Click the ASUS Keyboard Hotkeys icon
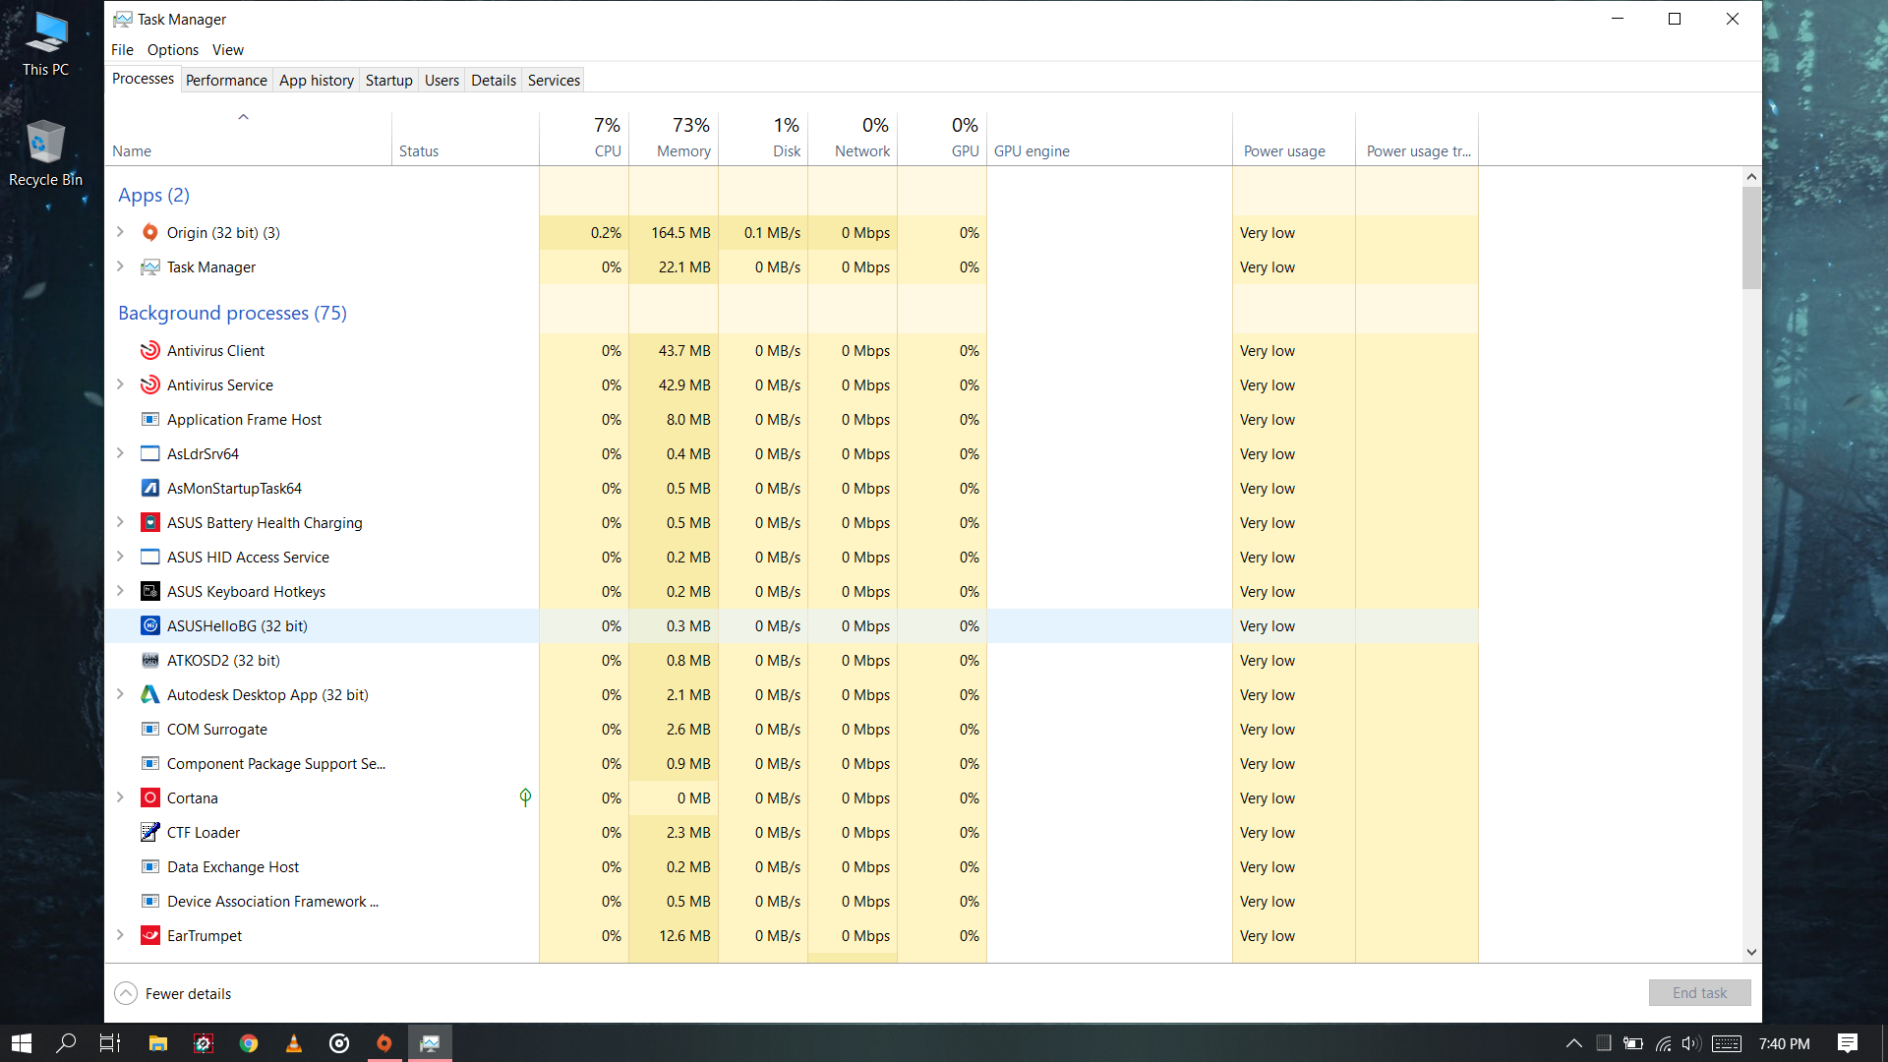Image resolution: width=1888 pixels, height=1062 pixels. [x=149, y=592]
